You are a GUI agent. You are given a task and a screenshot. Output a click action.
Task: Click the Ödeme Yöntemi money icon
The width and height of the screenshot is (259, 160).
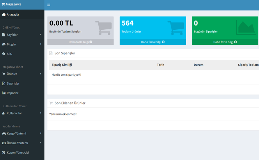click(4, 143)
